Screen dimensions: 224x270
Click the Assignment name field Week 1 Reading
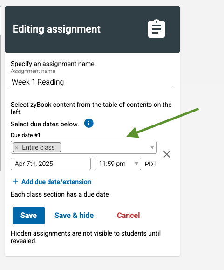point(92,82)
